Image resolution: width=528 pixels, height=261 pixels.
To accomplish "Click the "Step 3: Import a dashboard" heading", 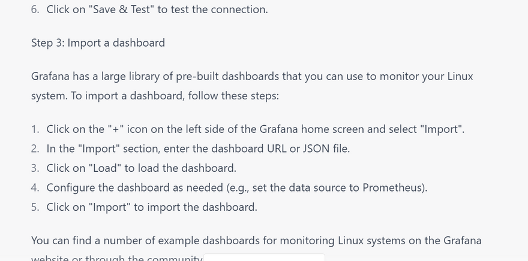I will [x=98, y=43].
